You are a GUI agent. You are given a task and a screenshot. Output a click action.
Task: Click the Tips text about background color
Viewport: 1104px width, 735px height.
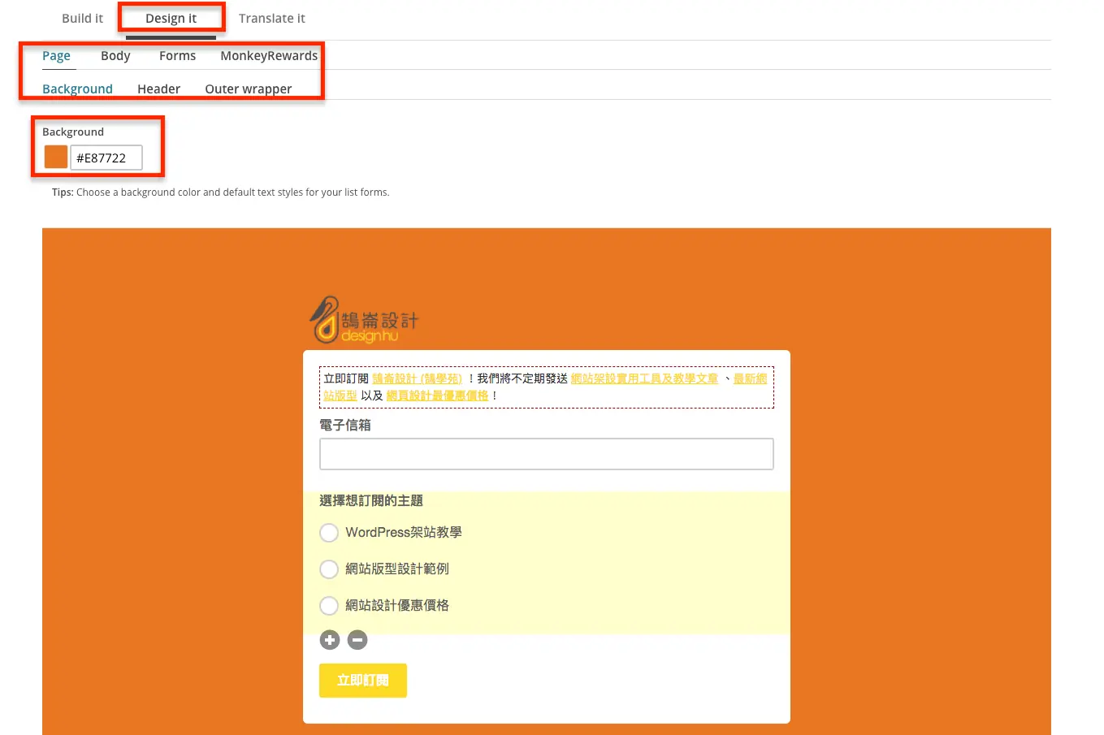[x=221, y=192]
